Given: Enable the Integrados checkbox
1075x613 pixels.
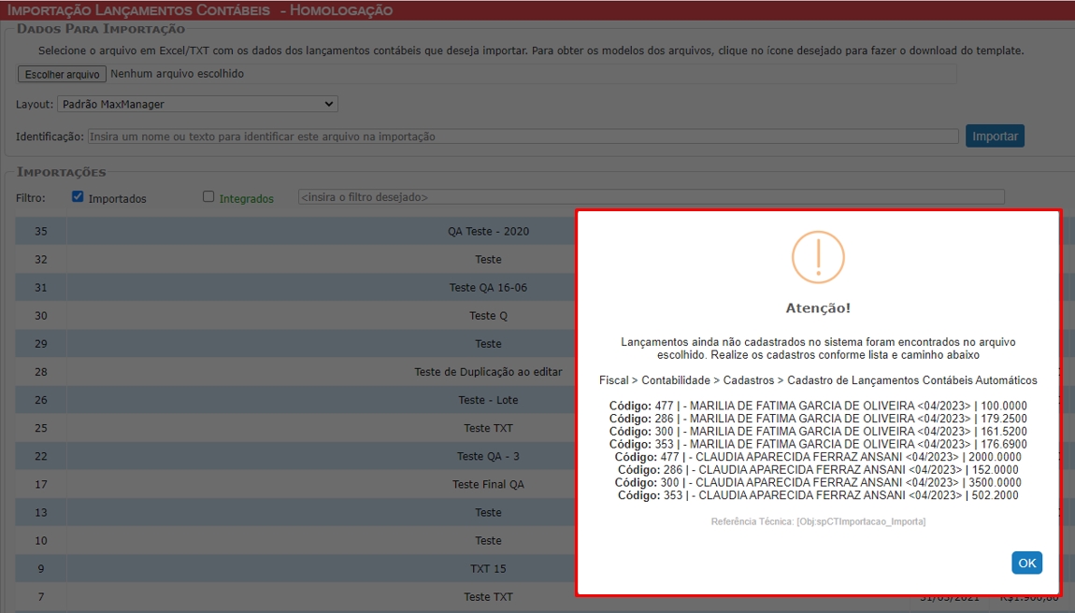Looking at the screenshot, I should click(x=208, y=197).
